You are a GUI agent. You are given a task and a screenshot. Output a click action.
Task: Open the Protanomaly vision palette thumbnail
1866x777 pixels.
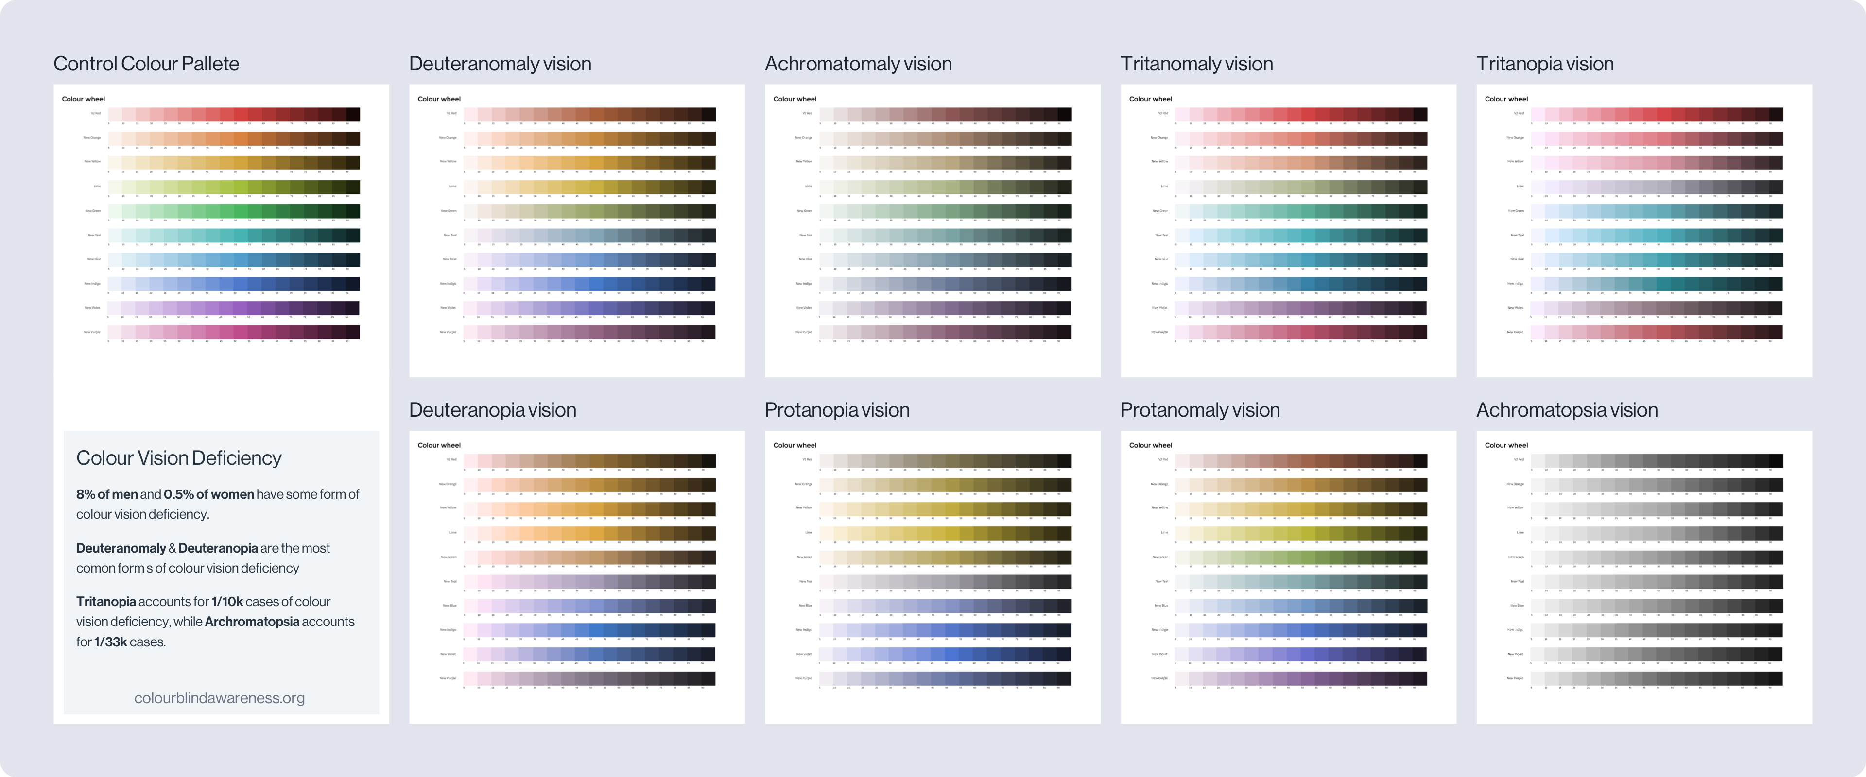1288,576
